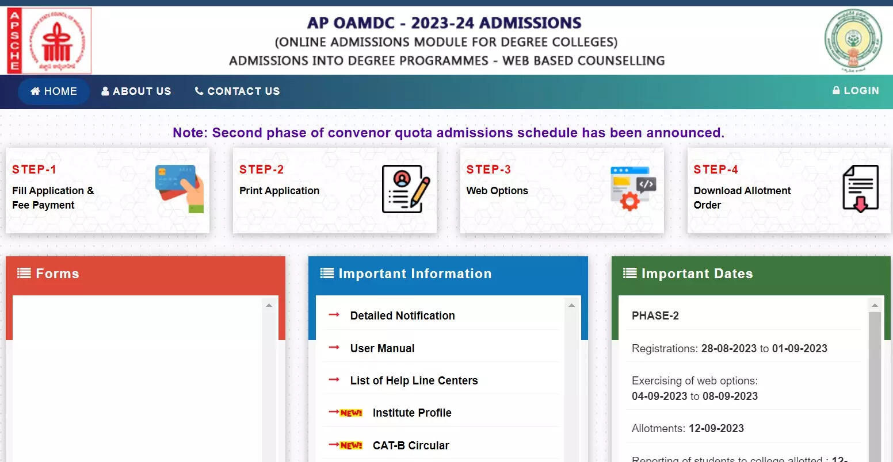Click the credit card payment icon in Step-1

180,189
